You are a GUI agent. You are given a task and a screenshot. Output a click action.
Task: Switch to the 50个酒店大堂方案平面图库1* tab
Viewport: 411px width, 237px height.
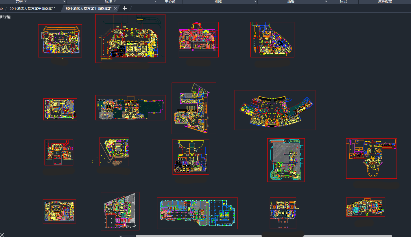32,8
